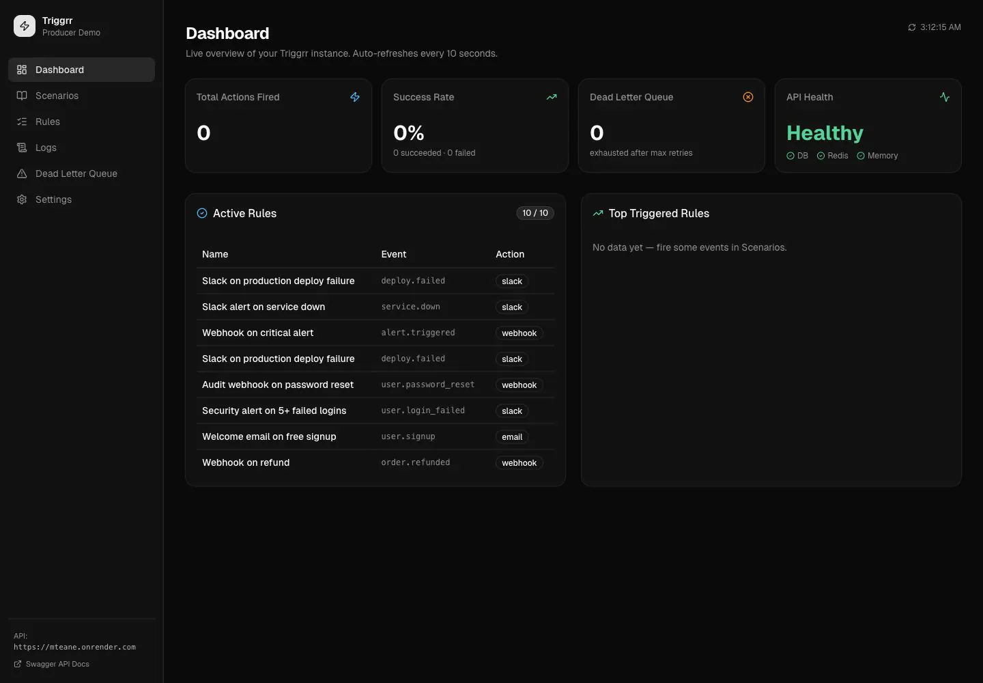Click the external link icon beside Swagger API Docs
983x683 pixels.
click(18, 664)
